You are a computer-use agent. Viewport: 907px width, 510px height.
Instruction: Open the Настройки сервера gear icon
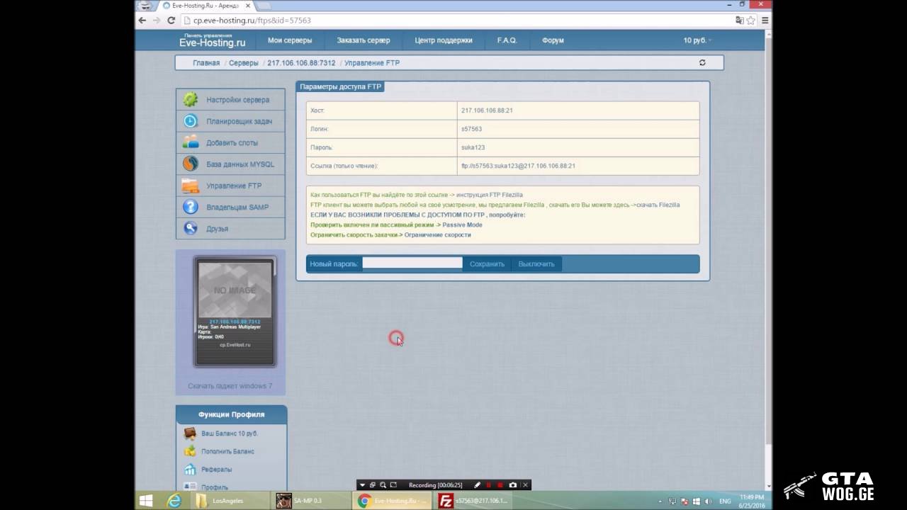pos(191,100)
